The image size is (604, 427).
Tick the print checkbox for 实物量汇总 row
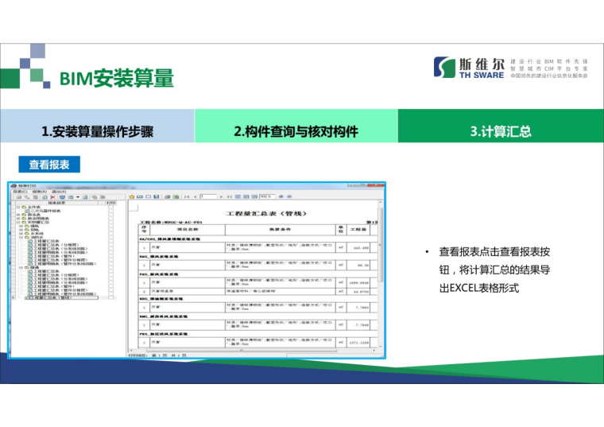(111, 223)
